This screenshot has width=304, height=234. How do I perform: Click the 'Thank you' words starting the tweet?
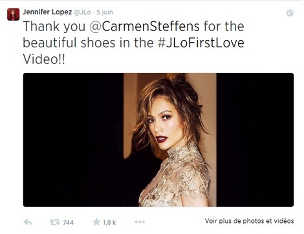[54, 27]
